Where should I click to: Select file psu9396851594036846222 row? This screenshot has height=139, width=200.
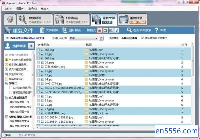click(x=114, y=92)
